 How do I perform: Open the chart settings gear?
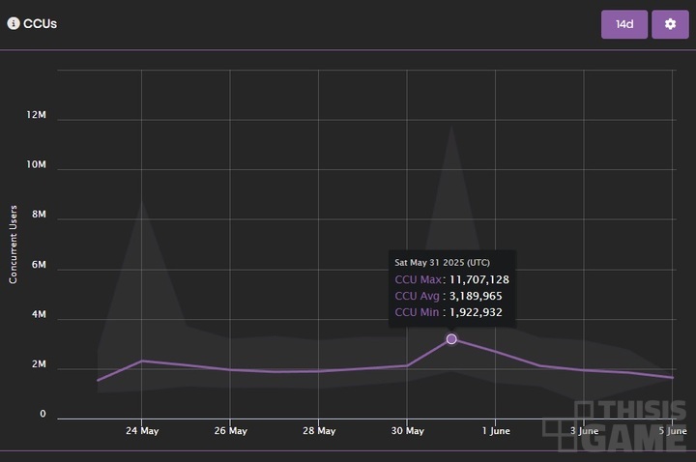coord(670,24)
